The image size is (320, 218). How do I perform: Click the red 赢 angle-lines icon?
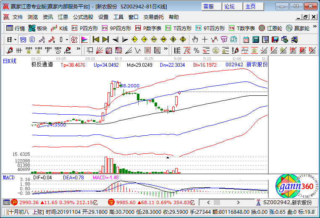(302, 50)
